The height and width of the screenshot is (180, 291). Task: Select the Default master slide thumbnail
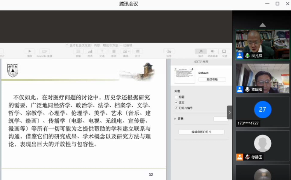[x=184, y=75]
